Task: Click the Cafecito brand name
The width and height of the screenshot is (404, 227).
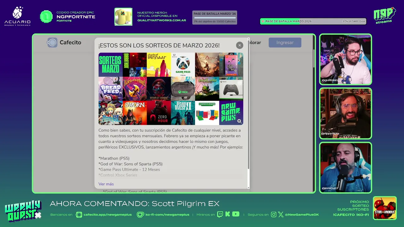Action: tap(70, 43)
